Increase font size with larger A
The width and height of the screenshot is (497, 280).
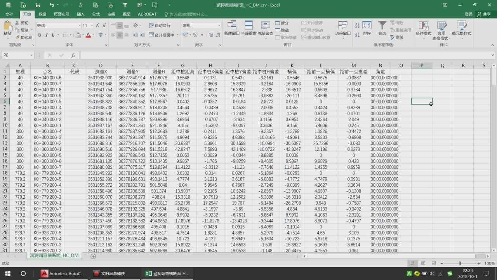(97, 25)
